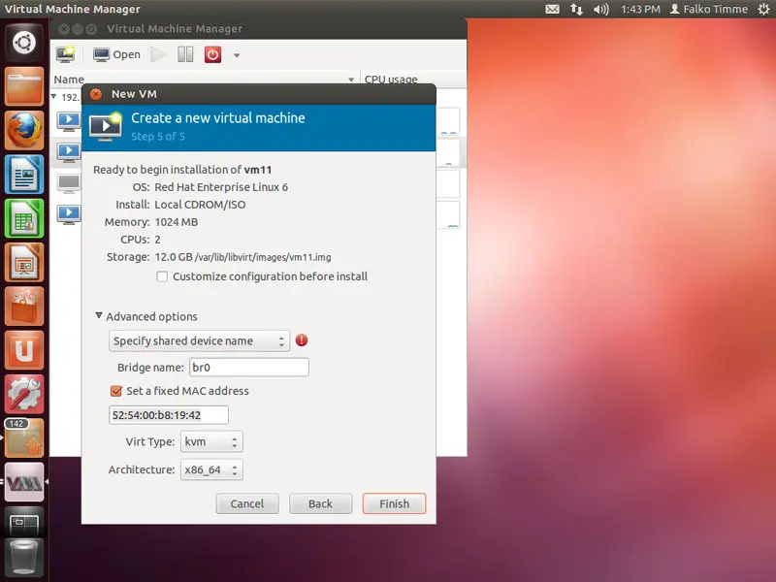Open Ubuntu One launcher icon
The height and width of the screenshot is (582, 776).
[x=23, y=350]
